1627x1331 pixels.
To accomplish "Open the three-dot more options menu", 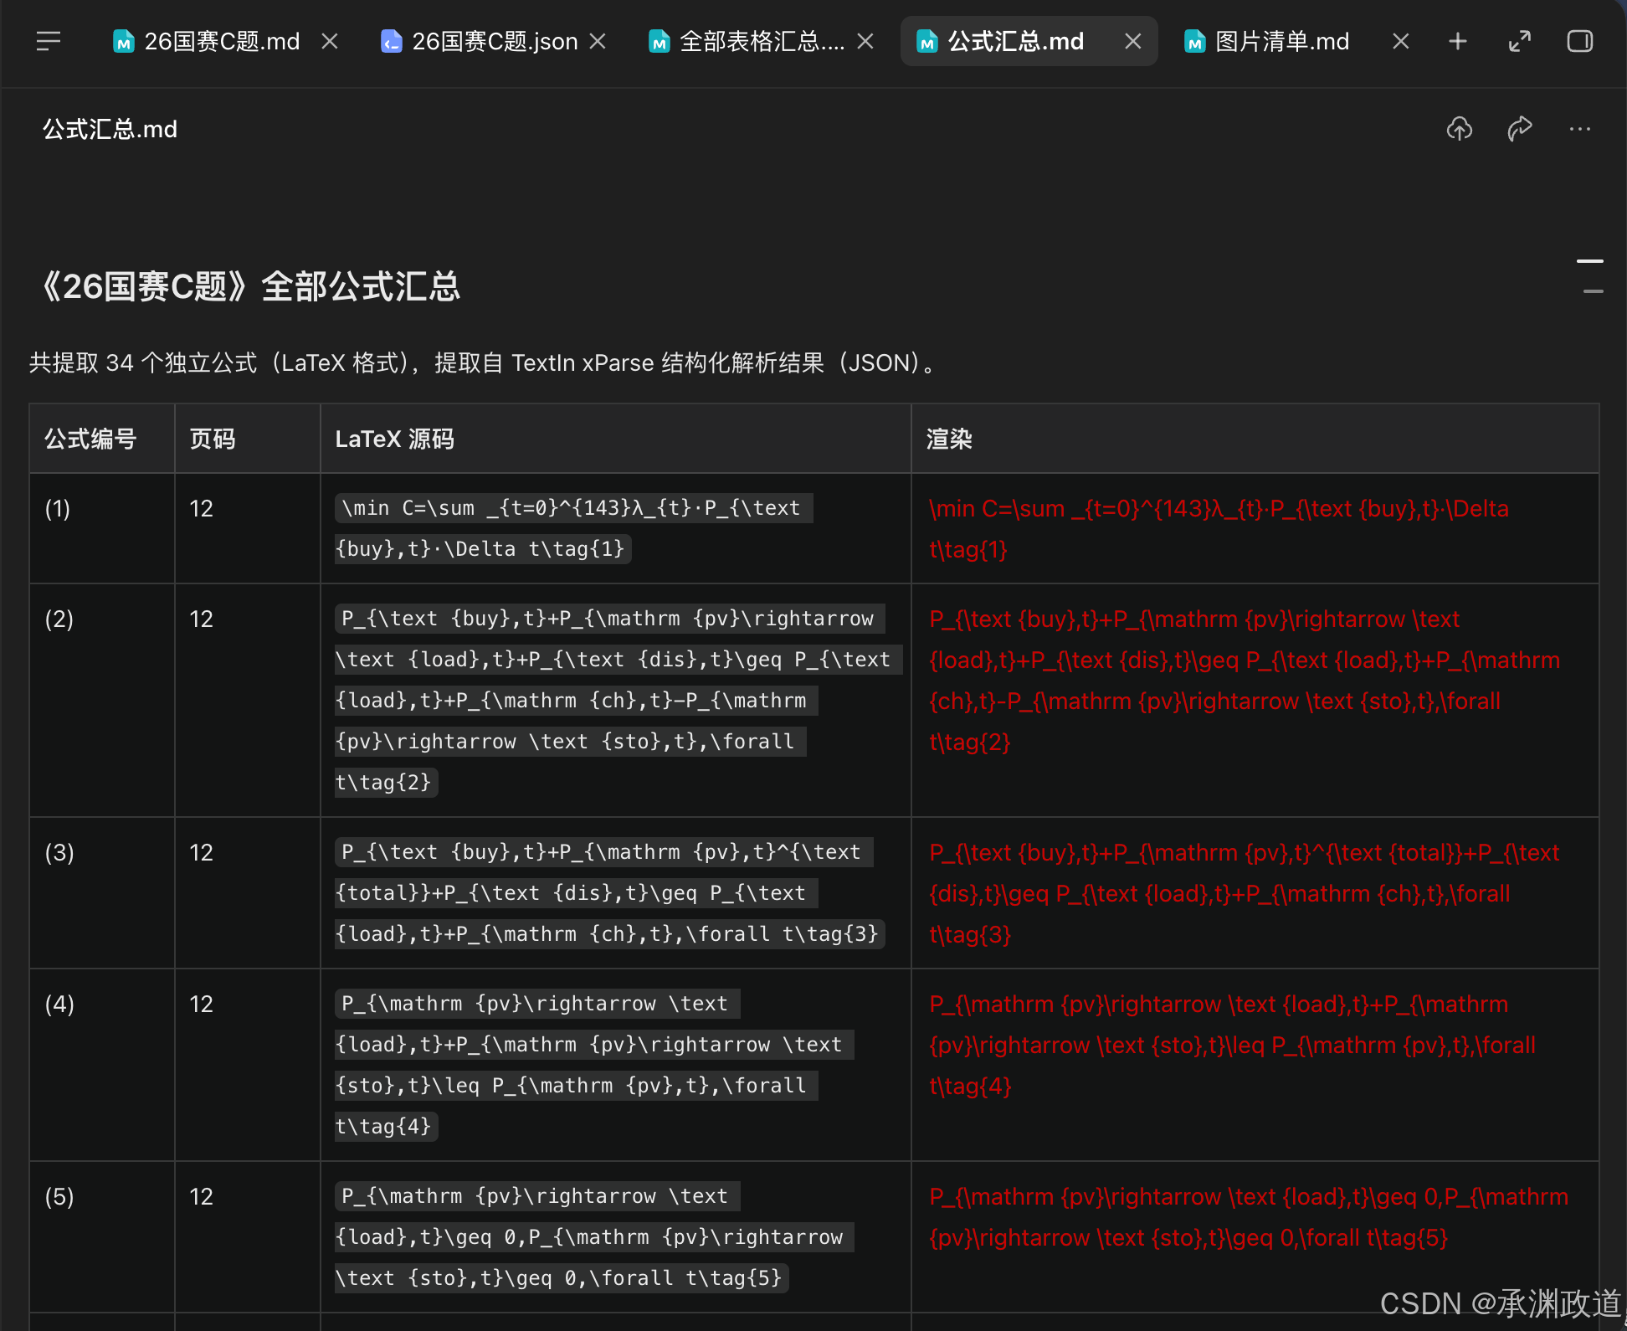I will pyautogui.click(x=1580, y=129).
